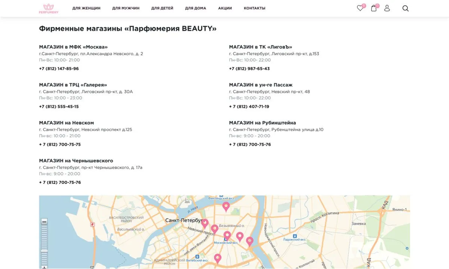449x269 pixels.
Task: Click the Perfumery crown logo
Action: [x=48, y=8]
